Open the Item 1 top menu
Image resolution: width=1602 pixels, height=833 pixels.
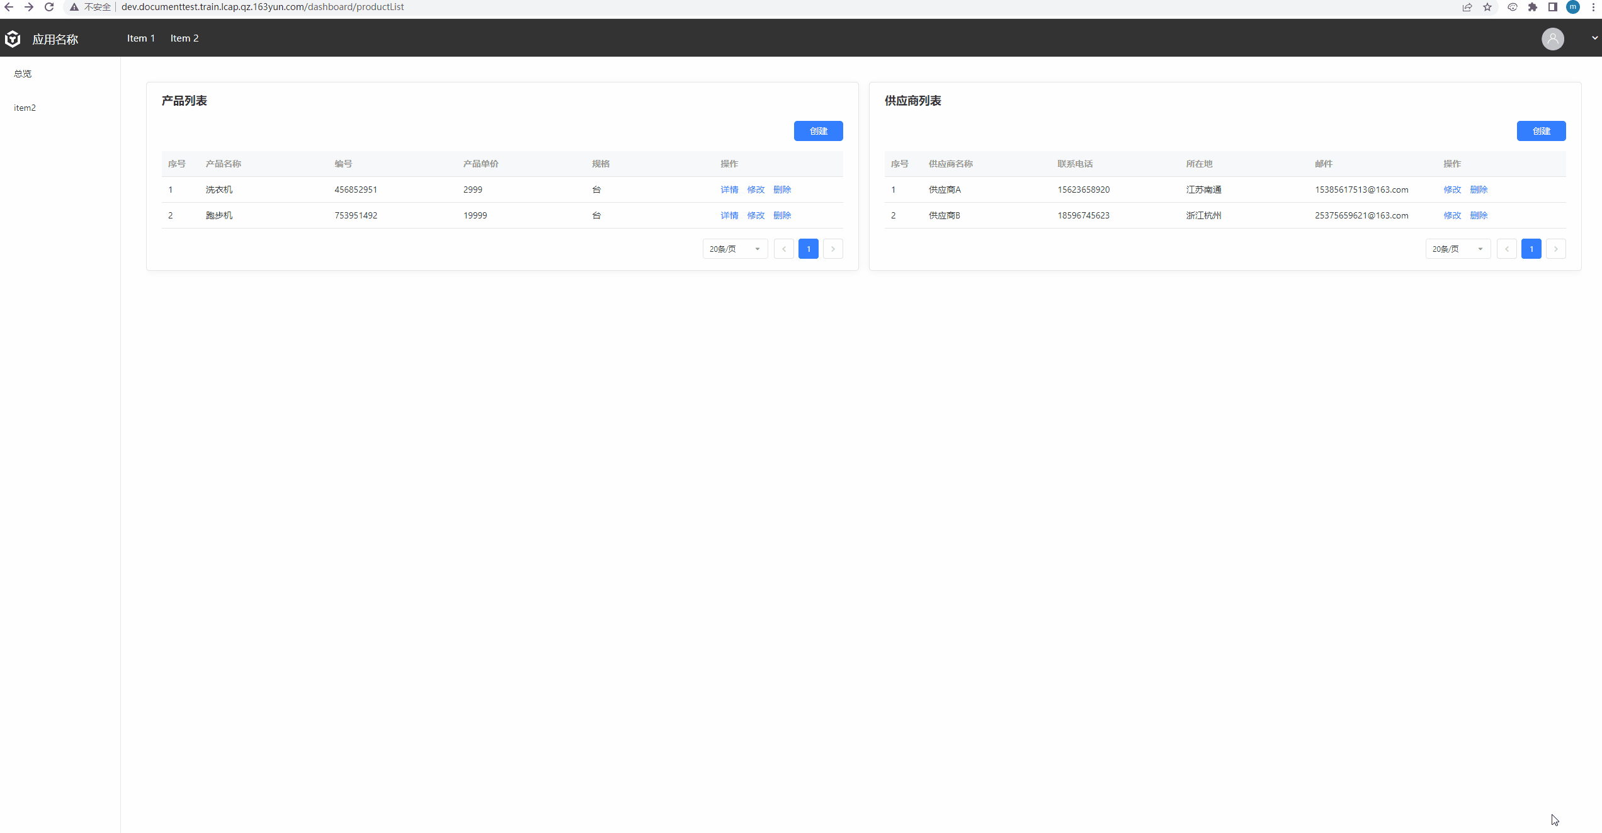[x=141, y=38]
